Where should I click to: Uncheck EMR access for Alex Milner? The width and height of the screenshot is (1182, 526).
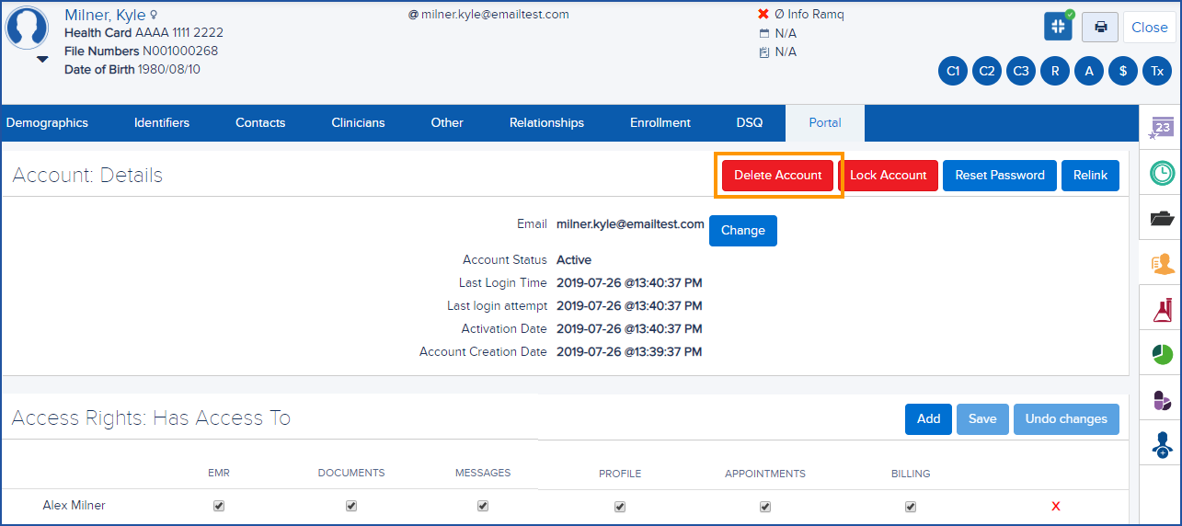(x=219, y=506)
